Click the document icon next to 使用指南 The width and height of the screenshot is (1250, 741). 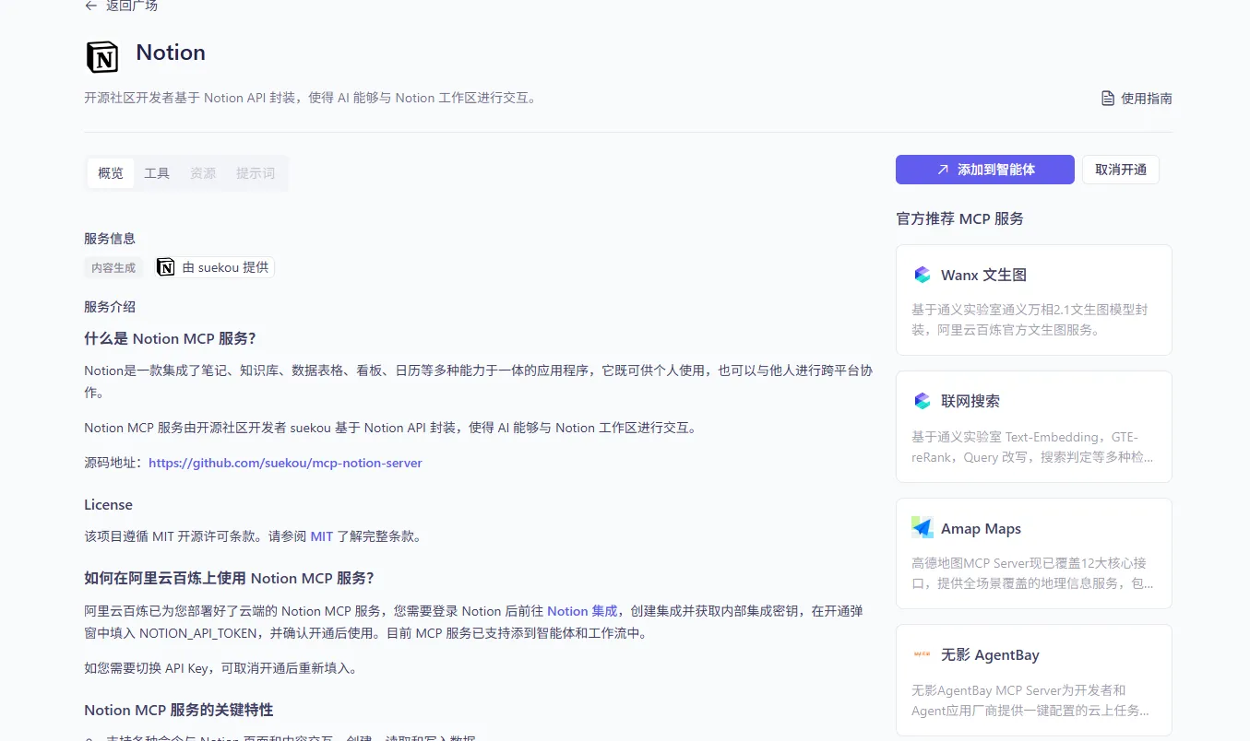(x=1108, y=98)
